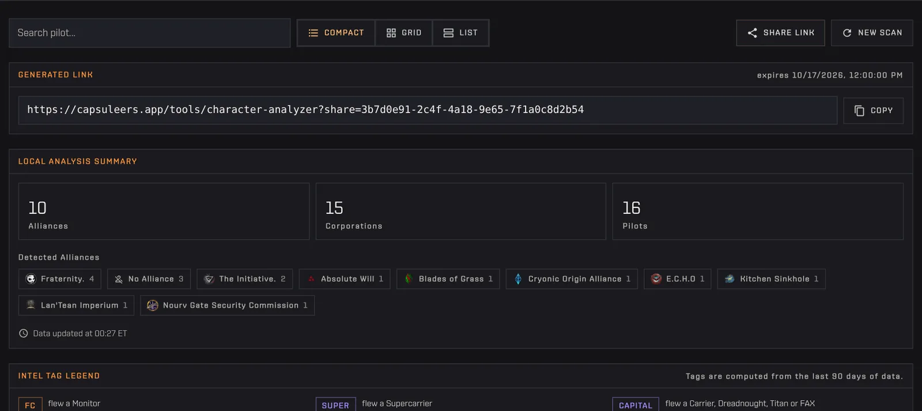Switch to Grid view
The width and height of the screenshot is (922, 411).
click(x=404, y=33)
